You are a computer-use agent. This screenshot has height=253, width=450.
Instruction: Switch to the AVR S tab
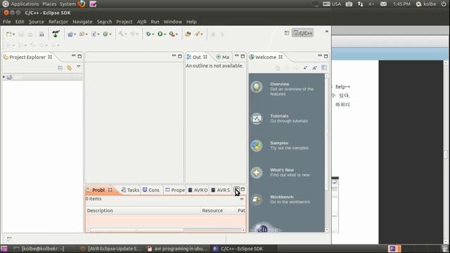pyautogui.click(x=220, y=190)
